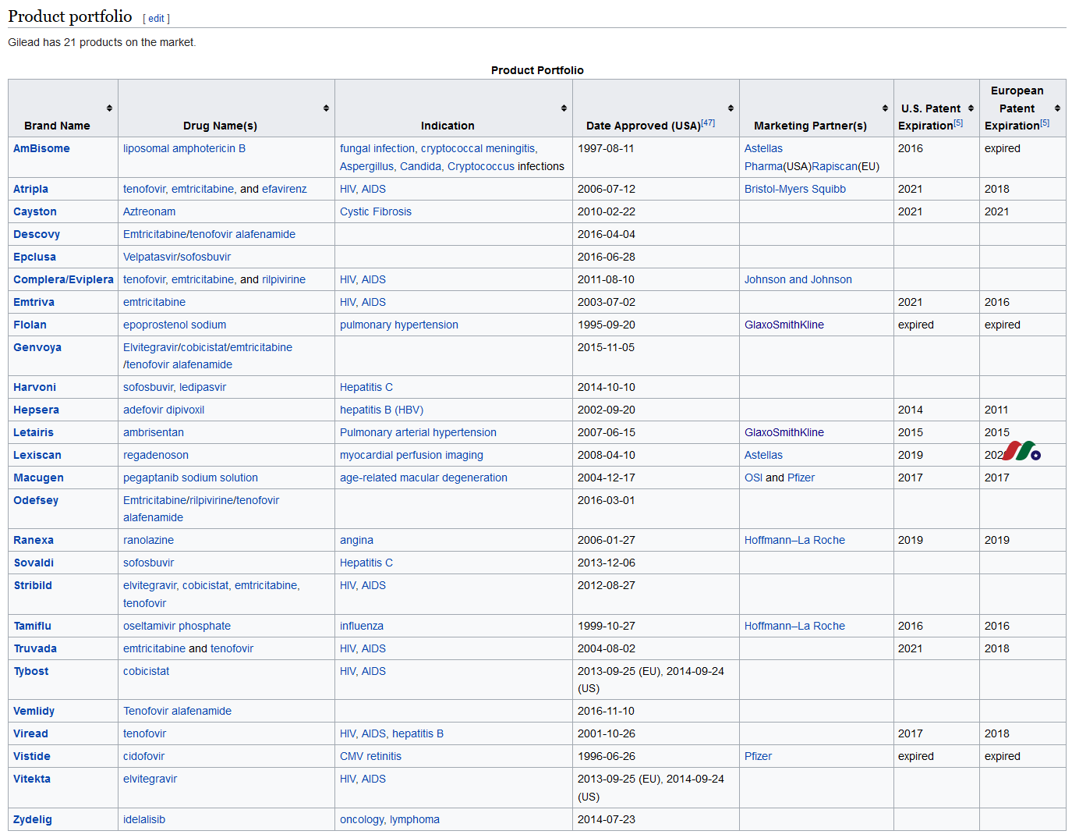Open the Johnson and Johnson partner link
This screenshot has width=1072, height=838.
798,279
